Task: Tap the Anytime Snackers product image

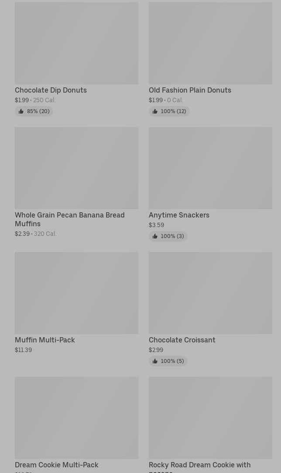Action: (x=210, y=168)
